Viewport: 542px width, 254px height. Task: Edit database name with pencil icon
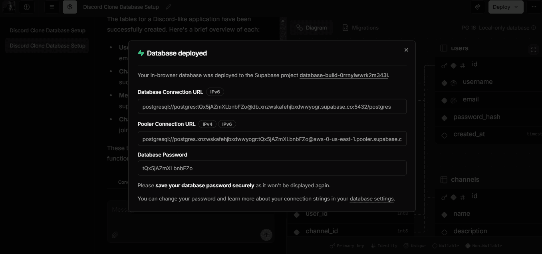(x=169, y=7)
